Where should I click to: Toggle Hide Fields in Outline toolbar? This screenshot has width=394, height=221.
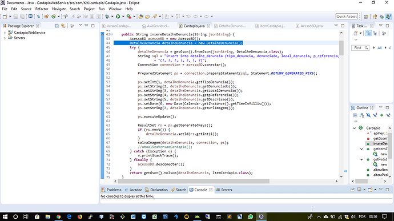pos(368,115)
